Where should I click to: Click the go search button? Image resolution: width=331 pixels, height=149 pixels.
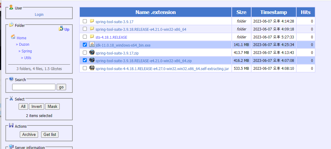click(61, 87)
